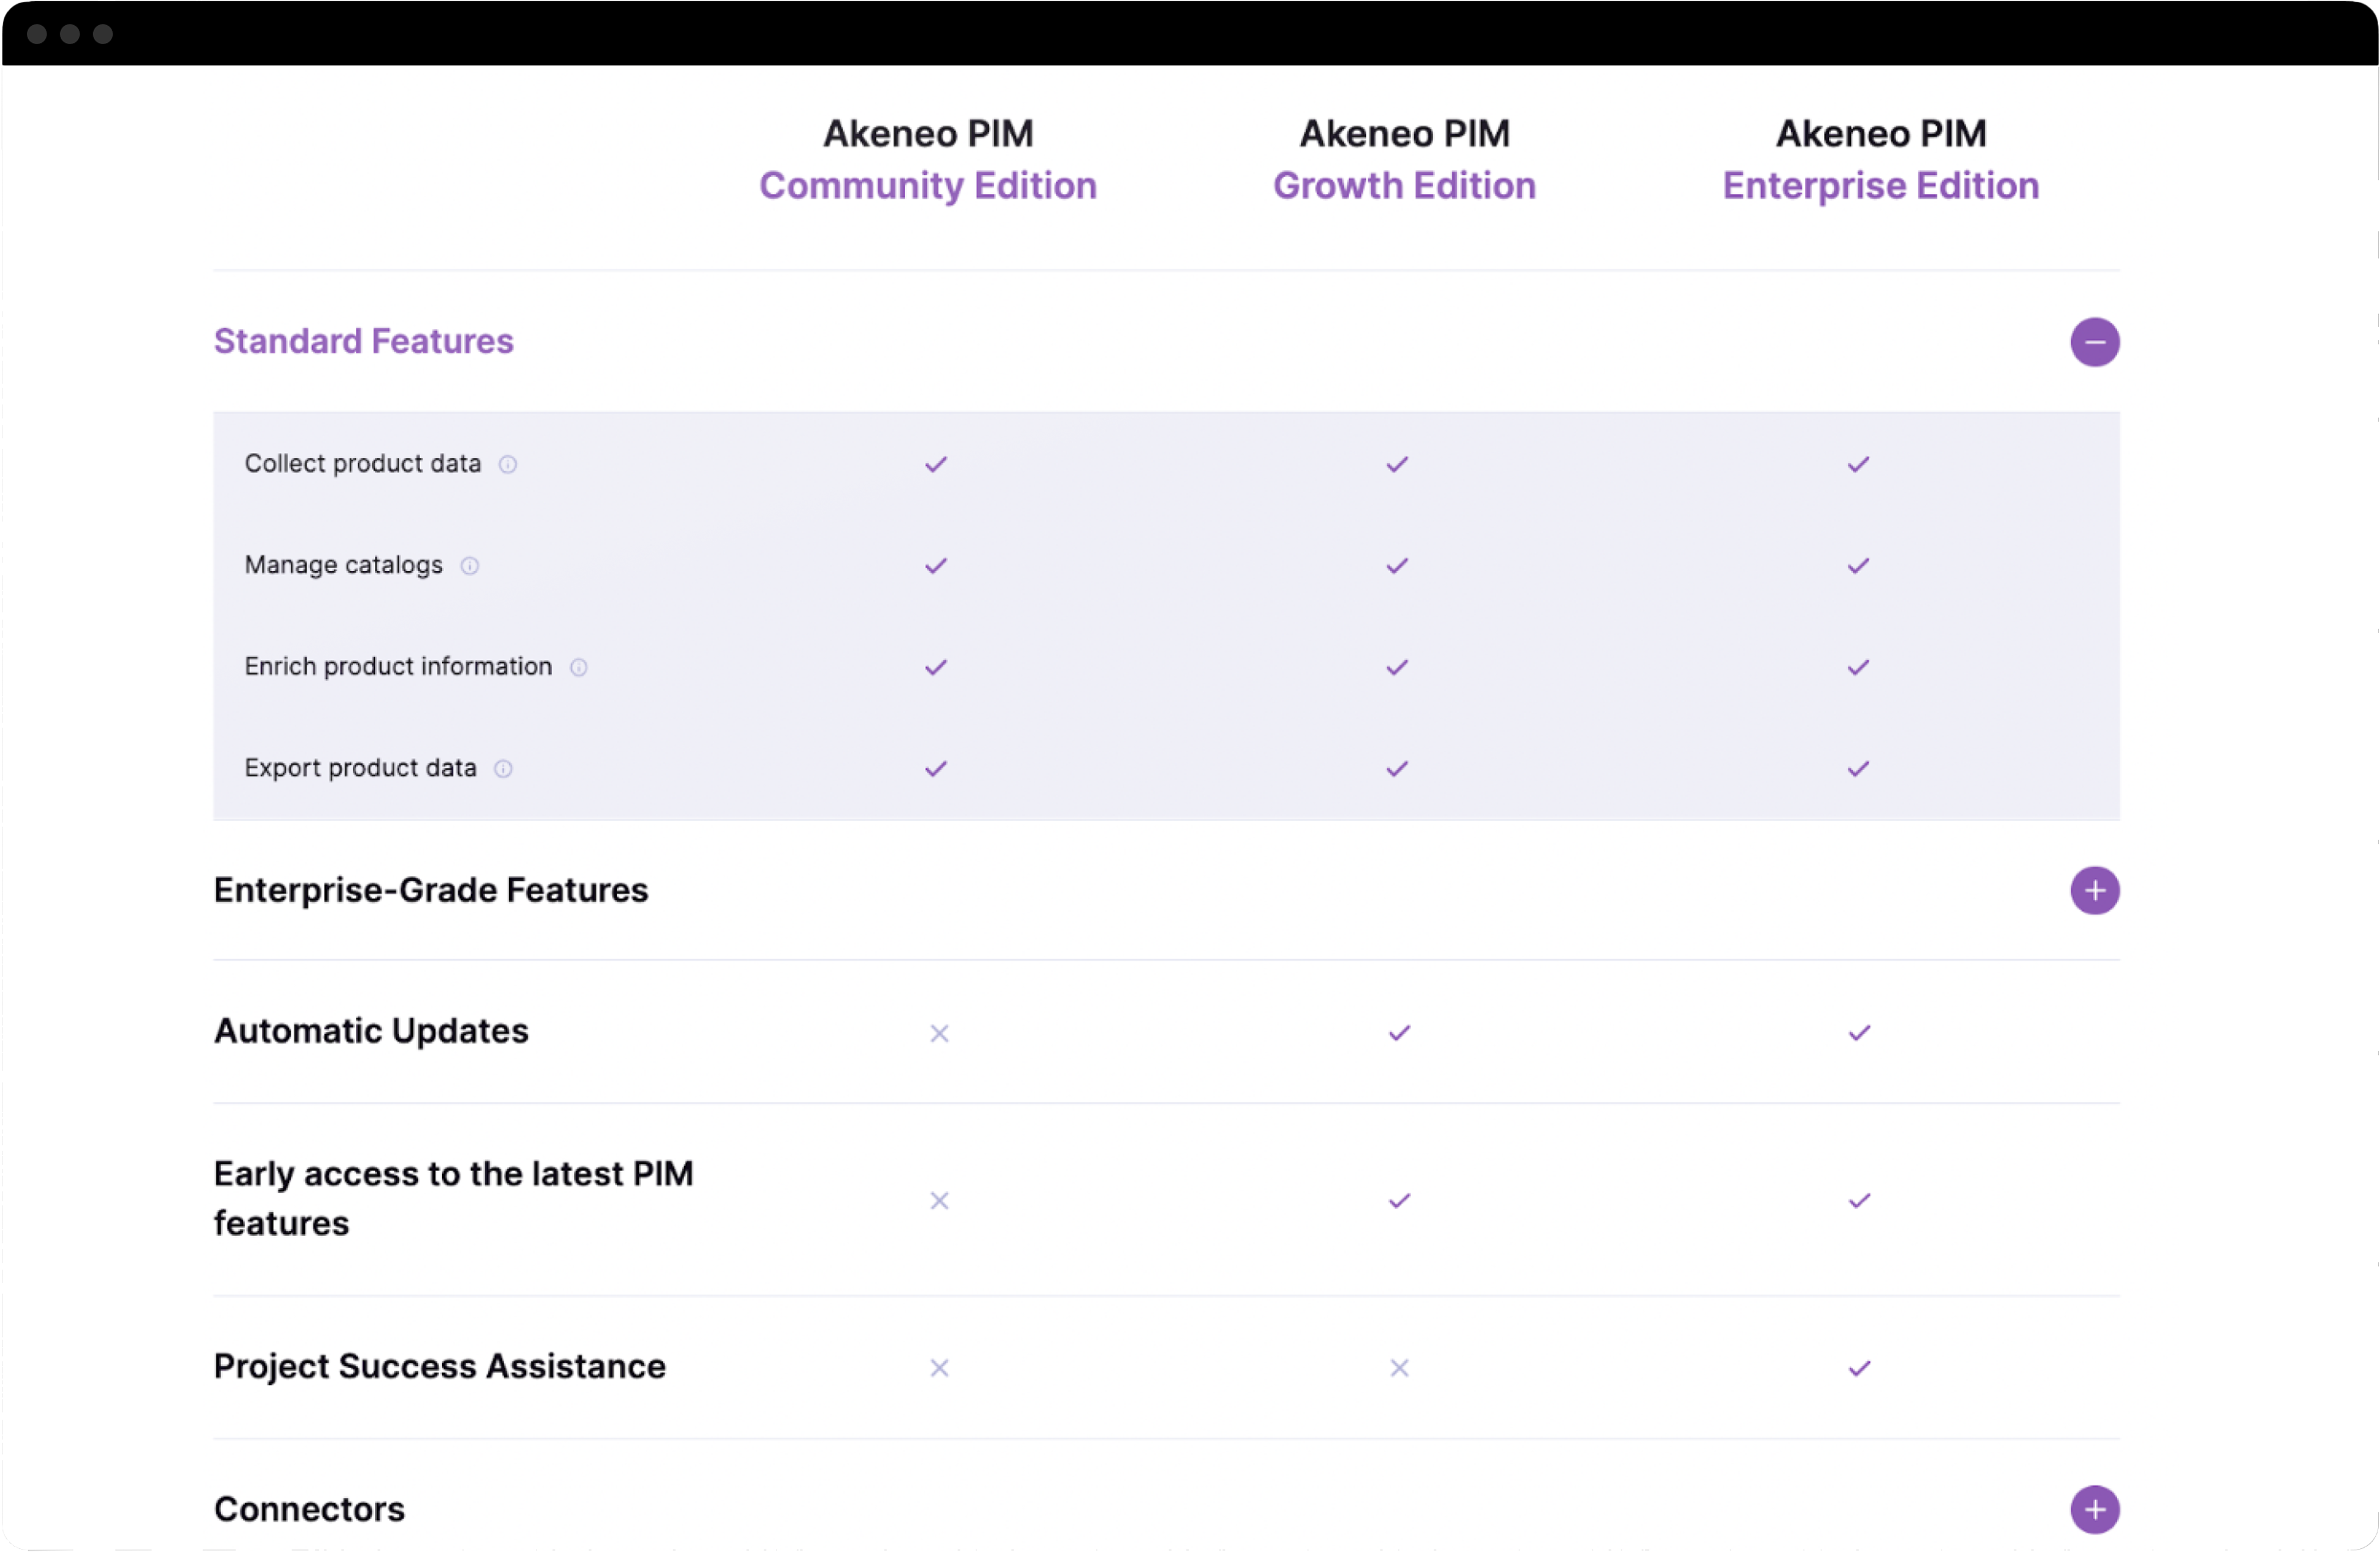This screenshot has width=2380, height=1552.
Task: Click the Enterprise Edition heading
Action: pos(1880,186)
